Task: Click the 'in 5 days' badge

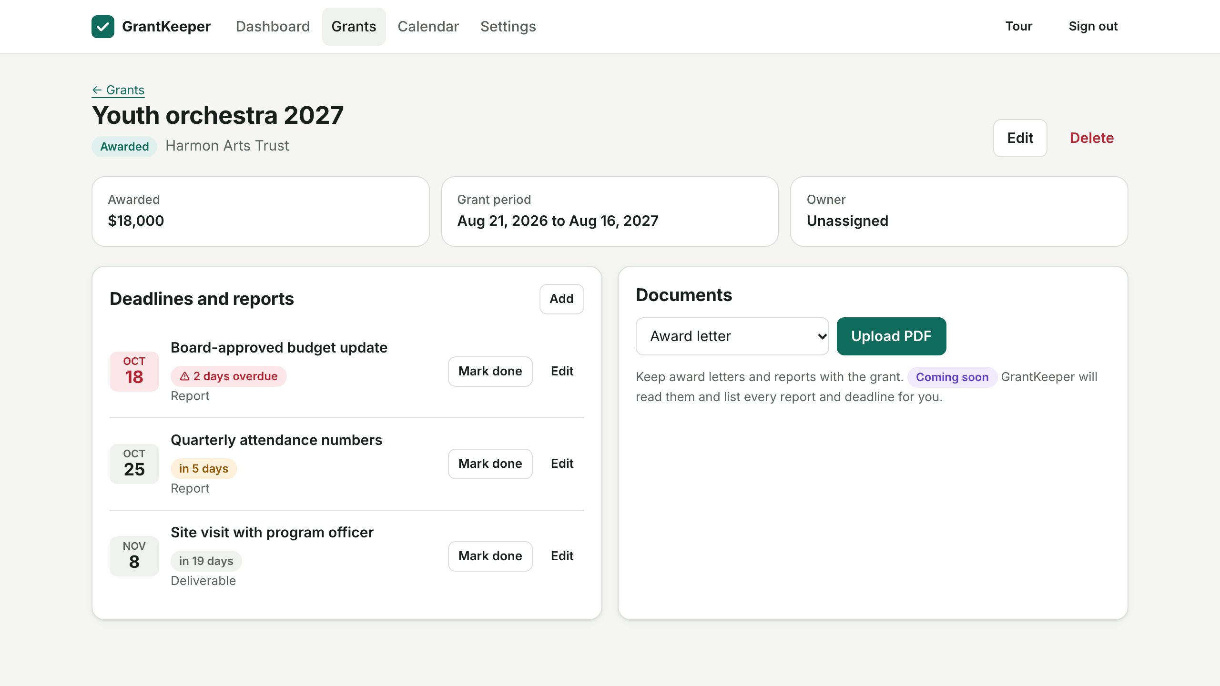Action: click(204, 469)
